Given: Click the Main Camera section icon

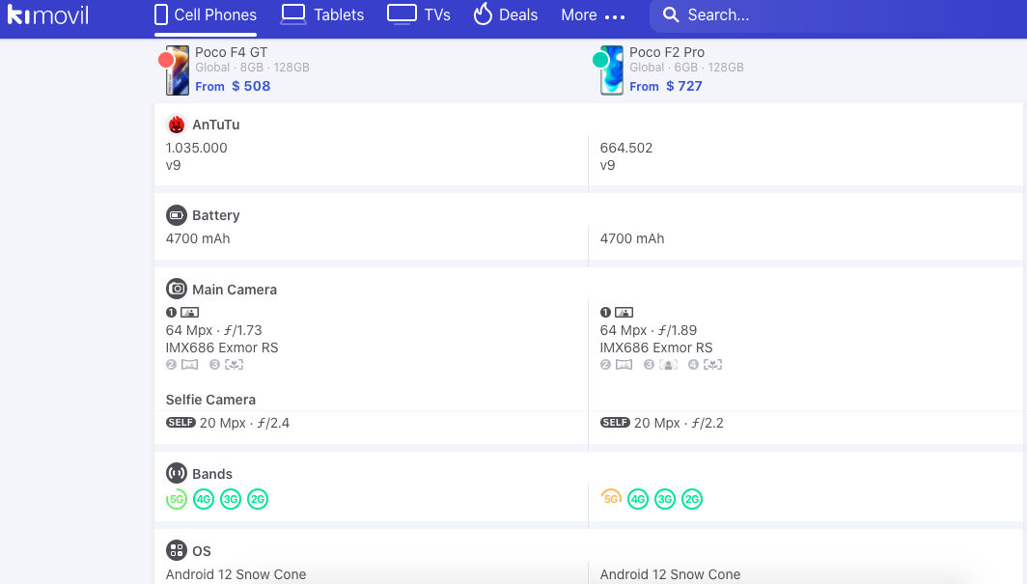Looking at the screenshot, I should [x=176, y=290].
